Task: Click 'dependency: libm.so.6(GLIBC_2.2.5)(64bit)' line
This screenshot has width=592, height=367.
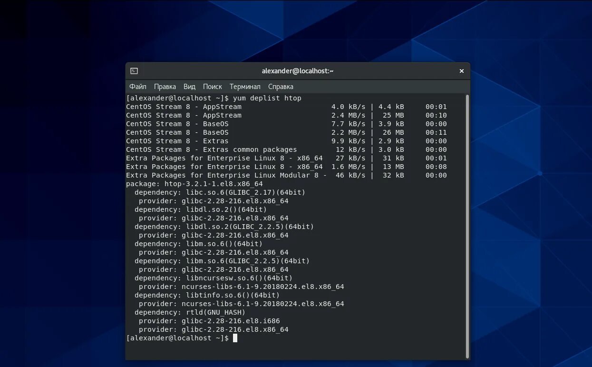Action: [222, 261]
